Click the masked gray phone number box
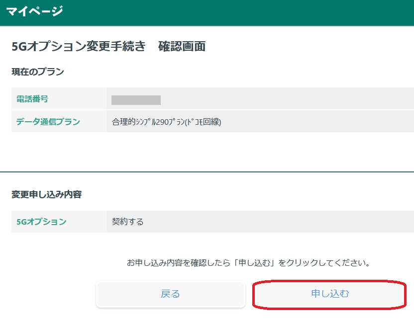 pyautogui.click(x=136, y=100)
